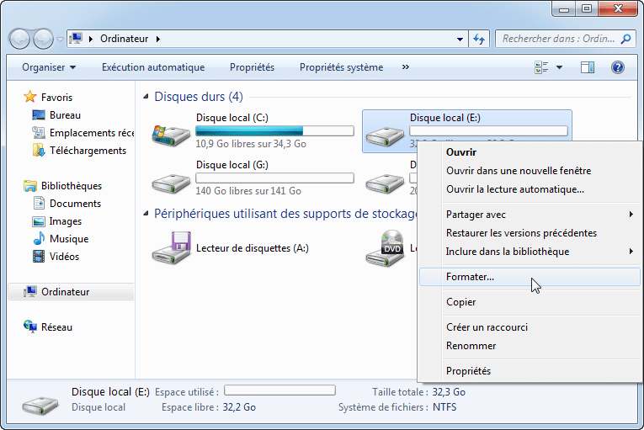Screen dimensions: 644x430
Task: Collapse the Périphériques stockage group arrow
Action: point(146,214)
